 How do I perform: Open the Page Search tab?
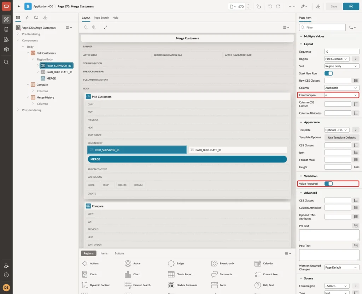click(101, 18)
